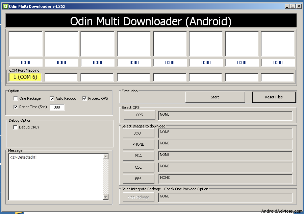Image resolution: width=304 pixels, height=214 pixels.
Task: Click the PDA path field showing NONE
Action: click(x=225, y=156)
